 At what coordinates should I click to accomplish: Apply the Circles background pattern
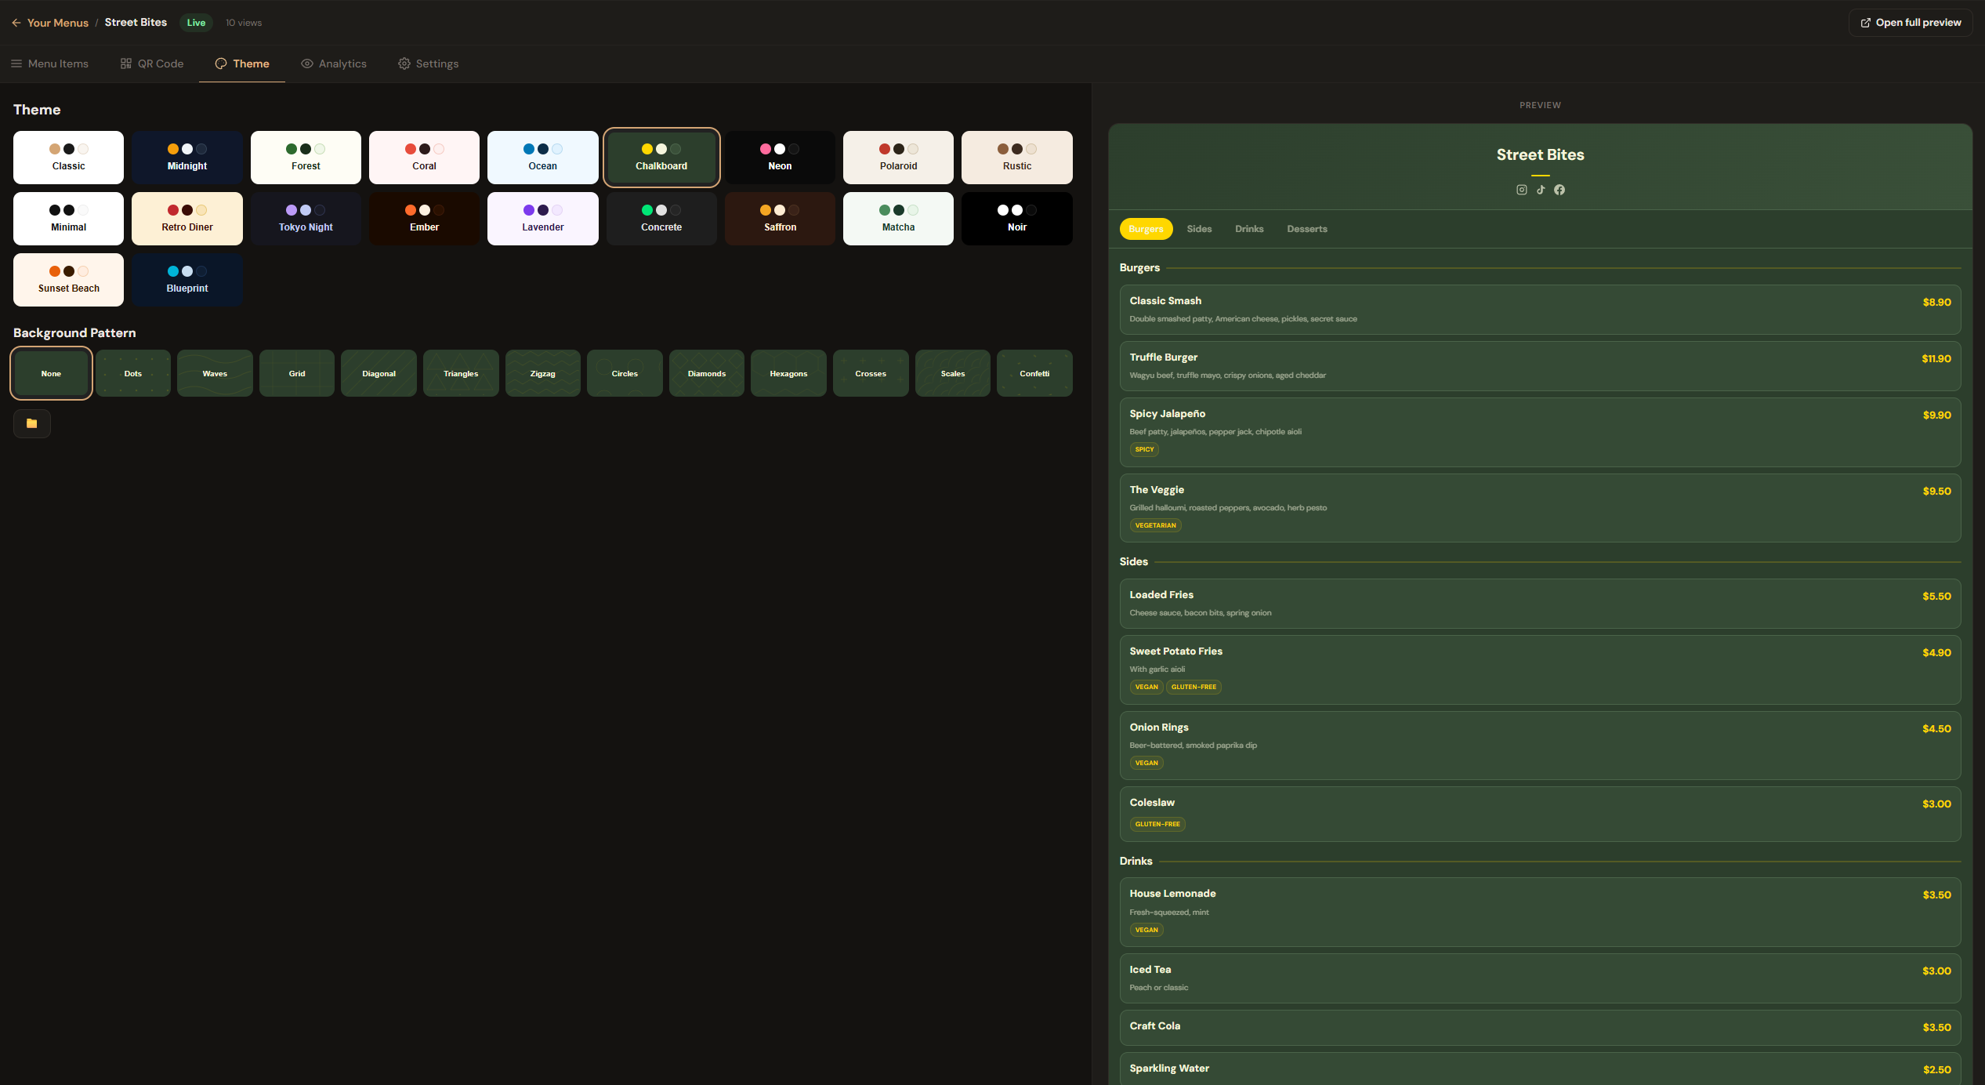[x=625, y=373]
